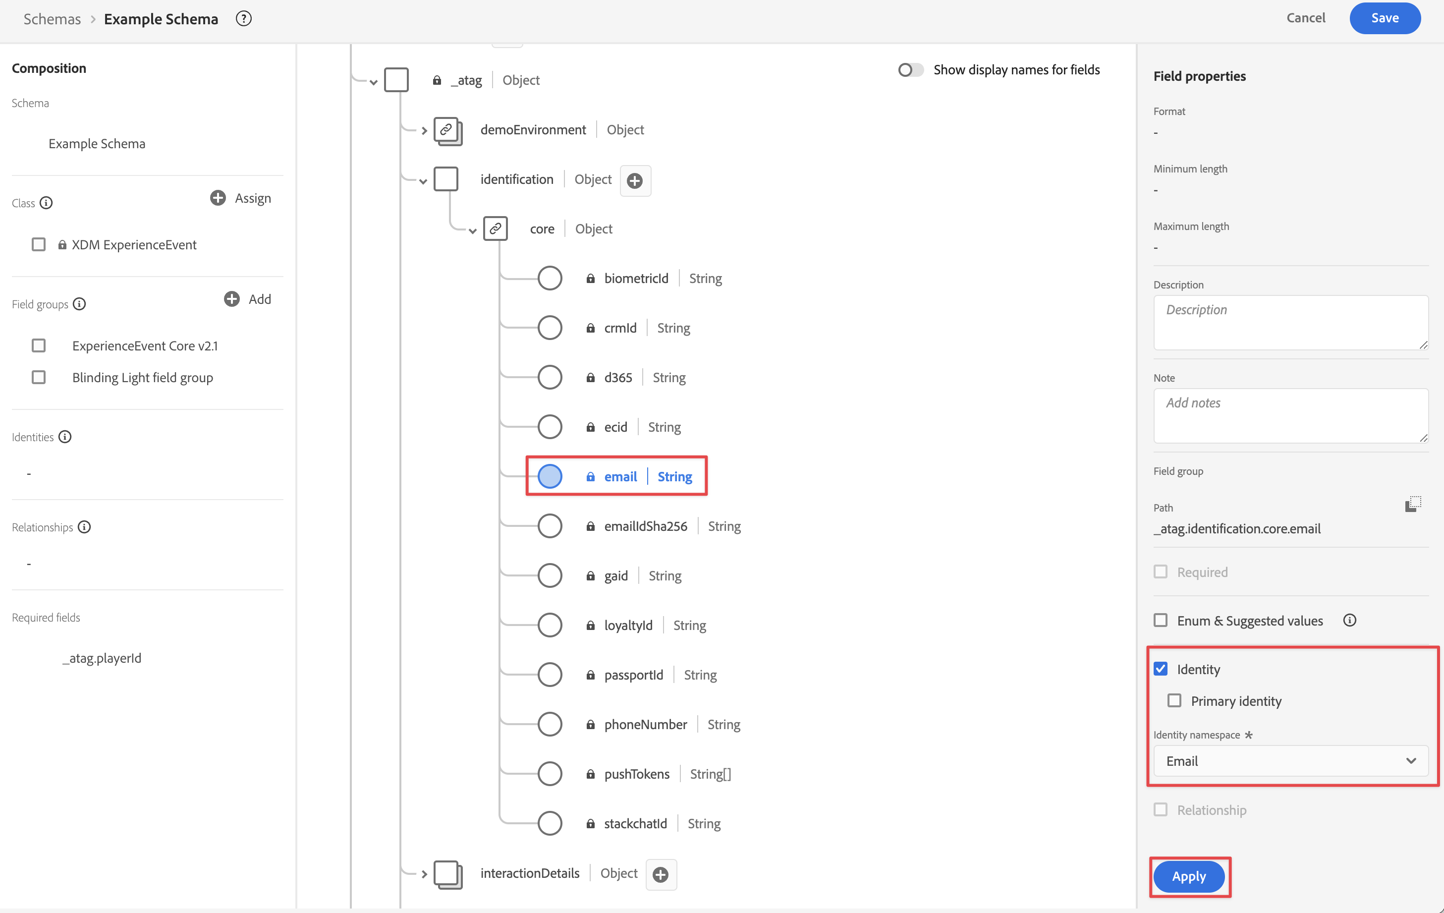Screen dimensions: 1444x913
Task: Click the Identities info icon
Action: [65, 437]
